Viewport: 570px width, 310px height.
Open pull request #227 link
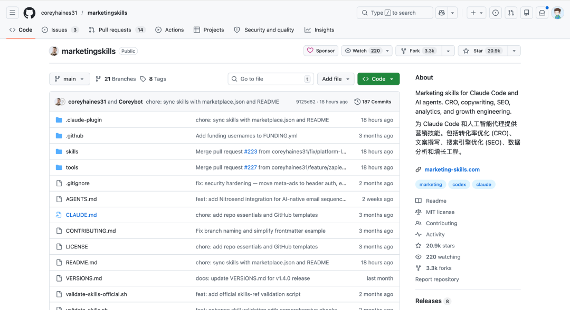(251, 167)
